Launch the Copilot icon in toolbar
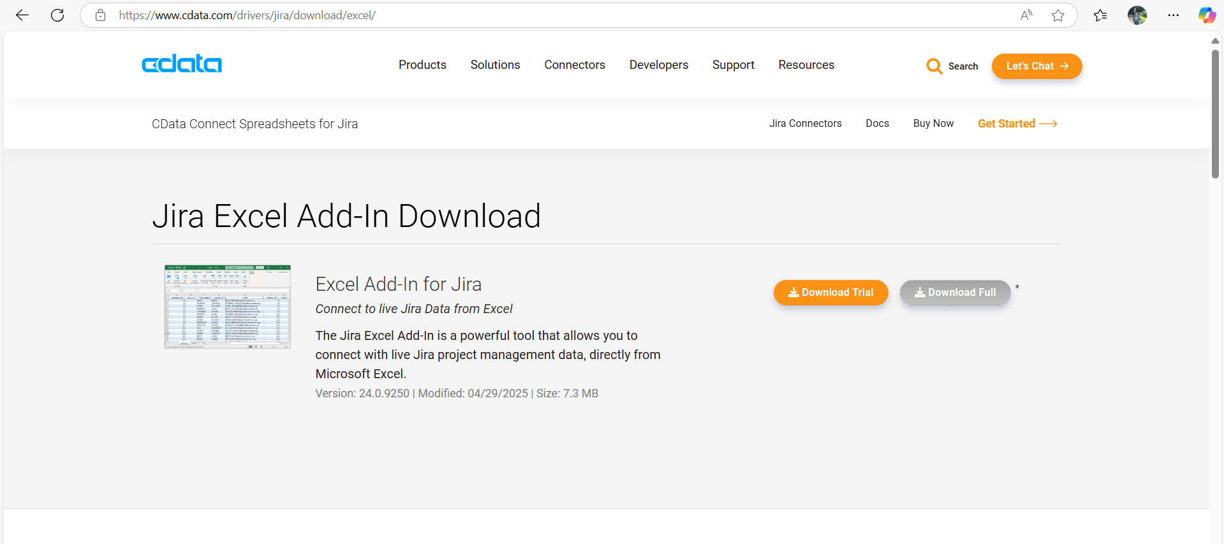This screenshot has height=544, width=1224. pyautogui.click(x=1207, y=15)
